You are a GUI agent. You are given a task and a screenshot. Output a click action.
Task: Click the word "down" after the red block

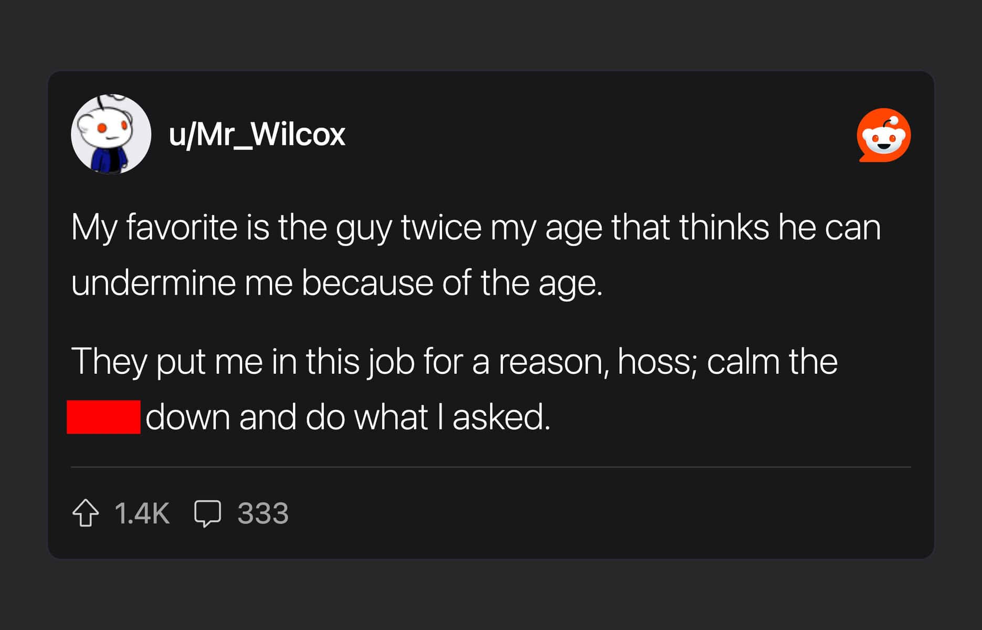click(188, 417)
